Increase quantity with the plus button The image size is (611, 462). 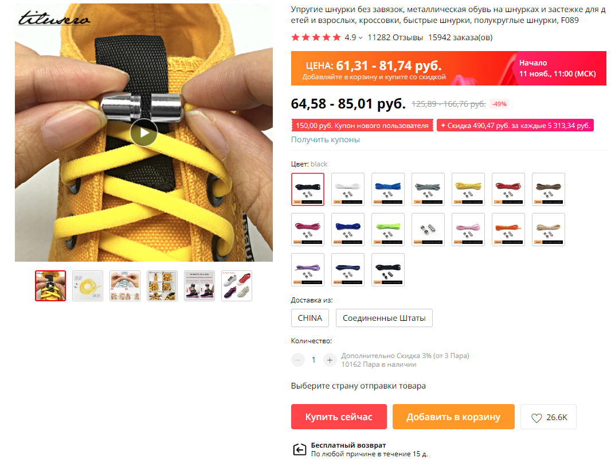click(330, 360)
